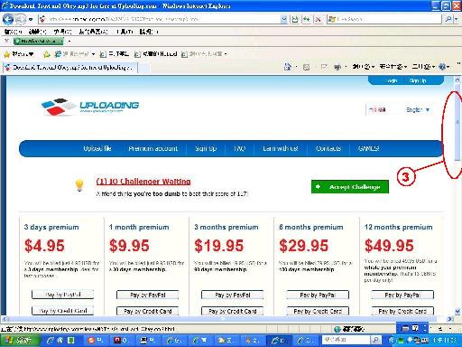Click the Uploading logo

(90, 107)
